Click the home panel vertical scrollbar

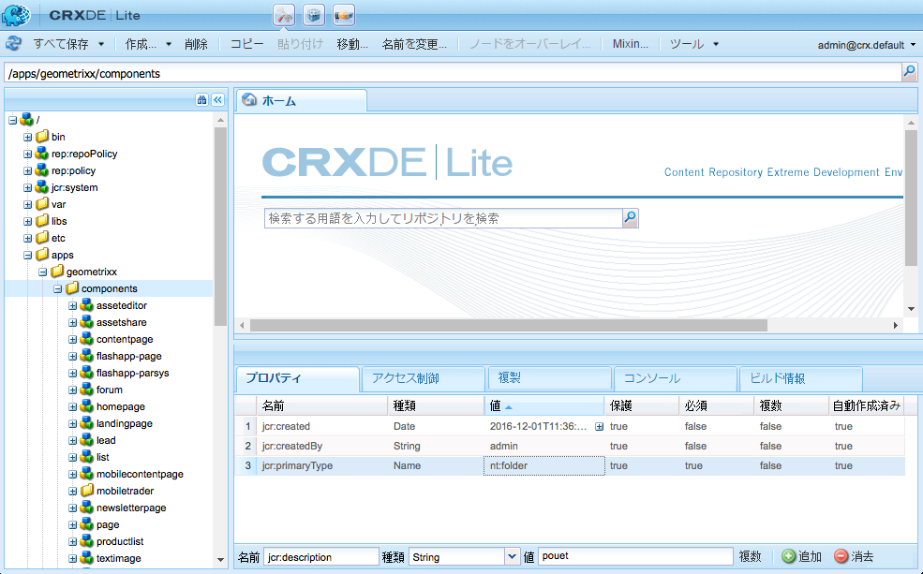911,199
